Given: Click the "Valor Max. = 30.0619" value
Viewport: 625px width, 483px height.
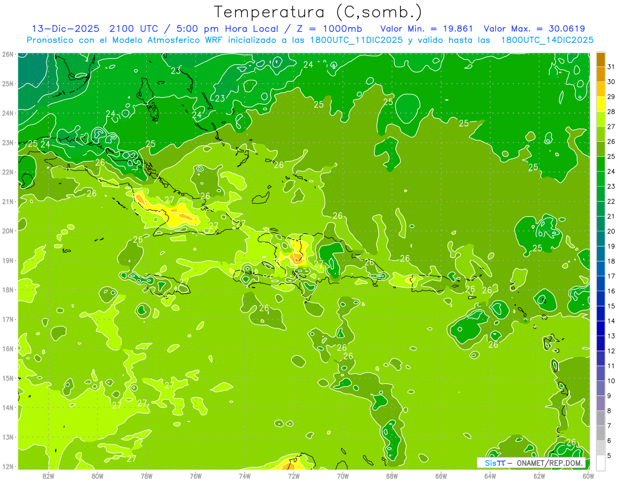Looking at the screenshot, I should (x=534, y=29).
